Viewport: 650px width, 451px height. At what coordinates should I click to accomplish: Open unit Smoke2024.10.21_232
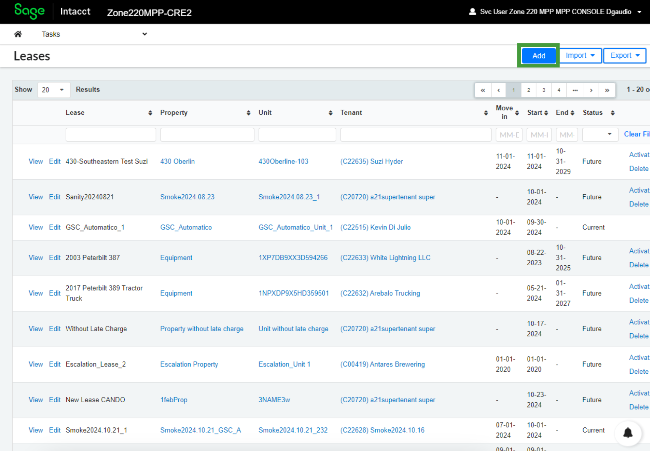[x=293, y=430]
